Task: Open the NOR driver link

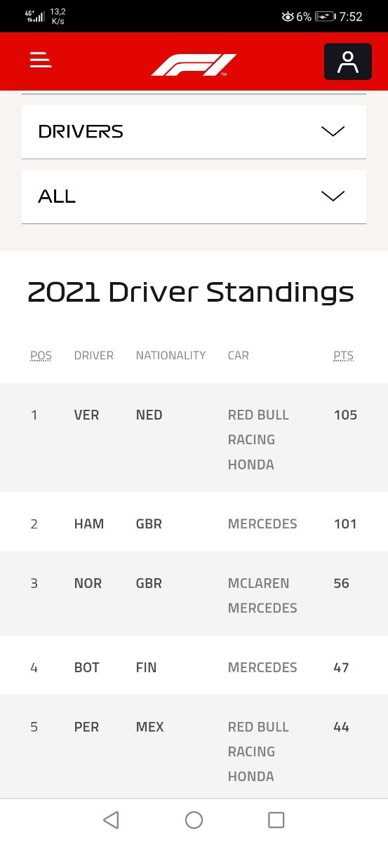Action: [x=88, y=583]
